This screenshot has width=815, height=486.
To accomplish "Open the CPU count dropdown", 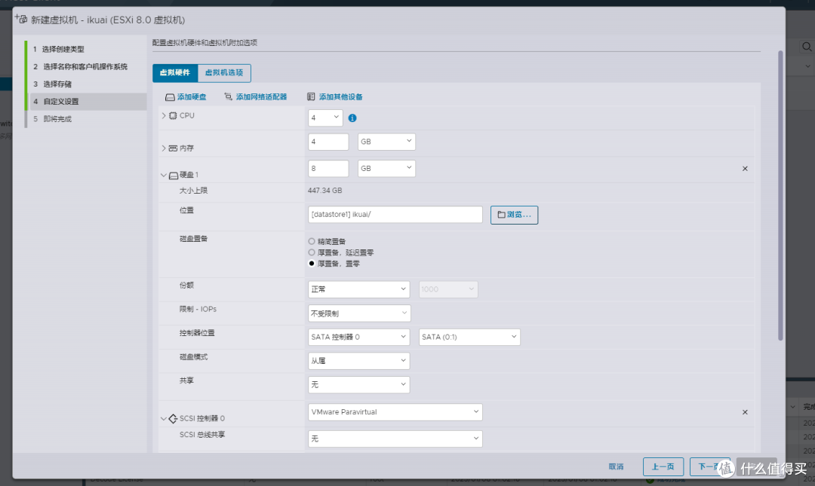I will (x=324, y=118).
